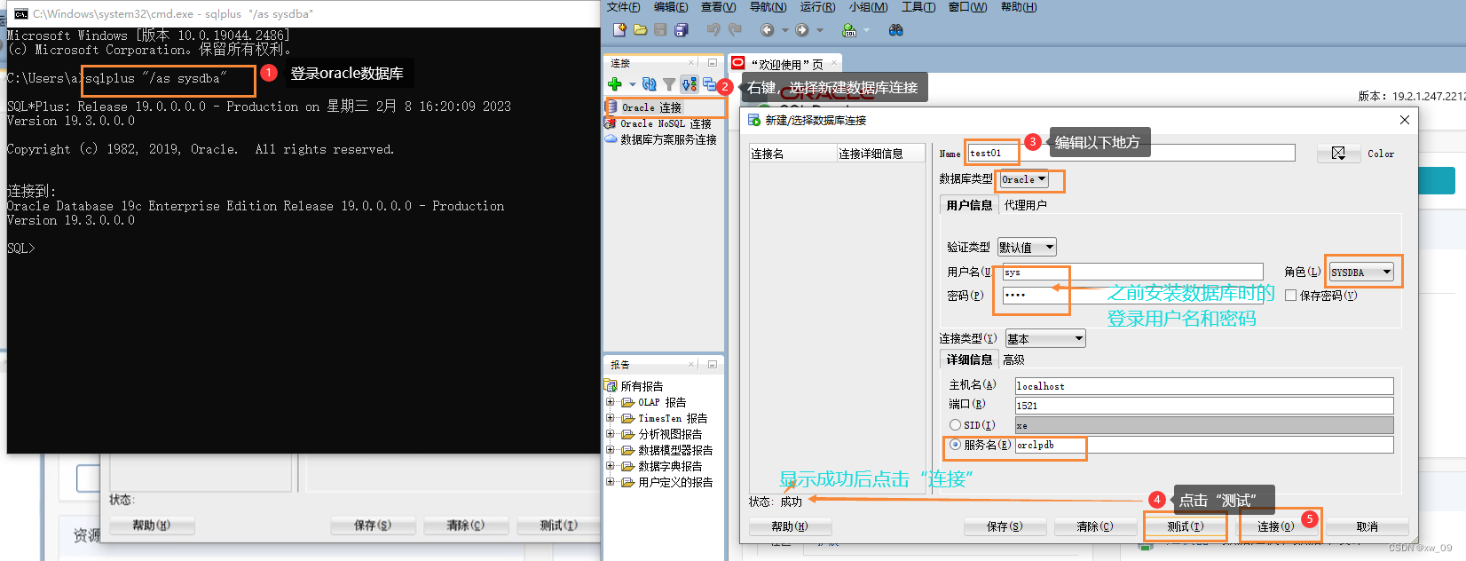Viewport: 1466px width, 561px height.
Task: Switch to the 代理用户 tab
Action: tap(1025, 205)
